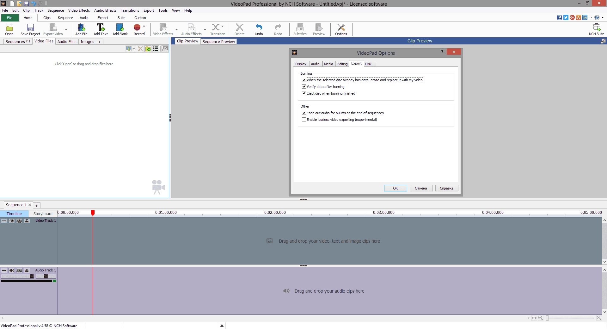Open Transition dropdown arrow
Viewport: 607px width, 329px height.
(x=222, y=26)
